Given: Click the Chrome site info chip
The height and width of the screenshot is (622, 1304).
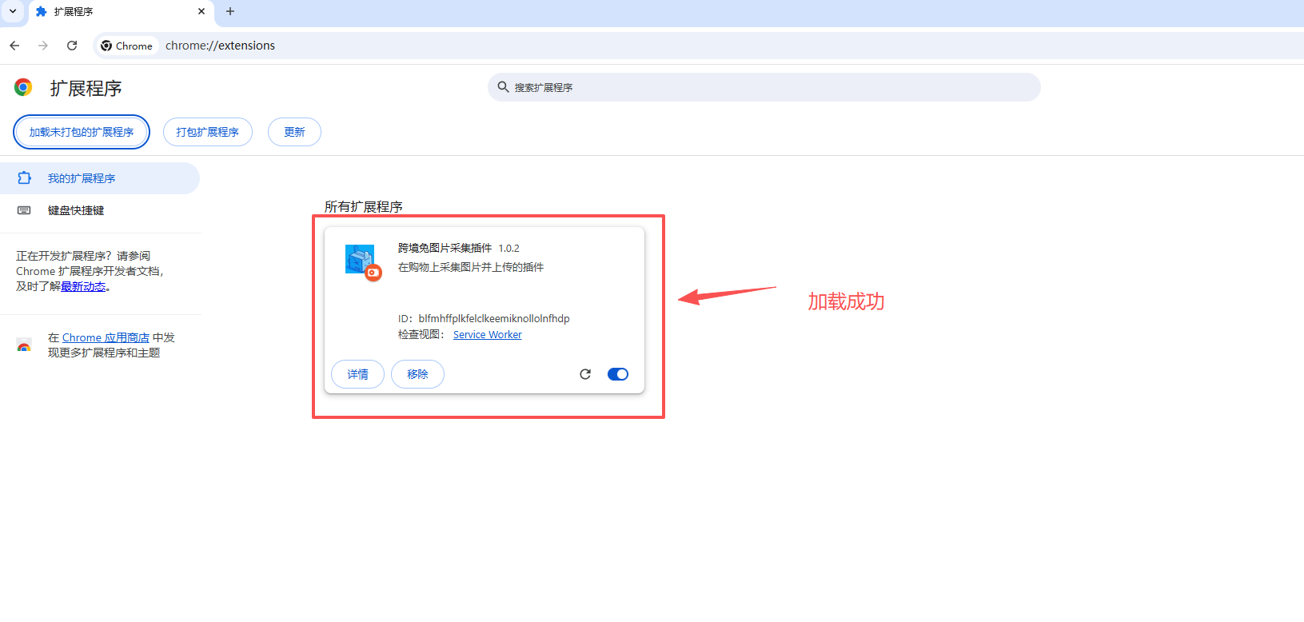Looking at the screenshot, I should (x=126, y=46).
